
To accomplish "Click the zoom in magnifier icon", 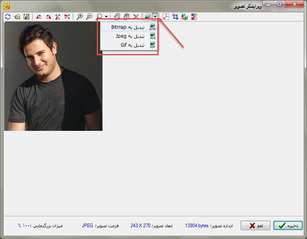I will click(x=80, y=17).
